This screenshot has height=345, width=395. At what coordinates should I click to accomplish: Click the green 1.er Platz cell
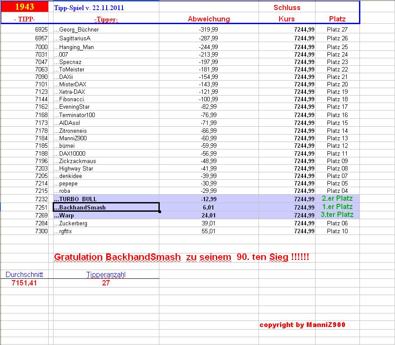(338, 207)
